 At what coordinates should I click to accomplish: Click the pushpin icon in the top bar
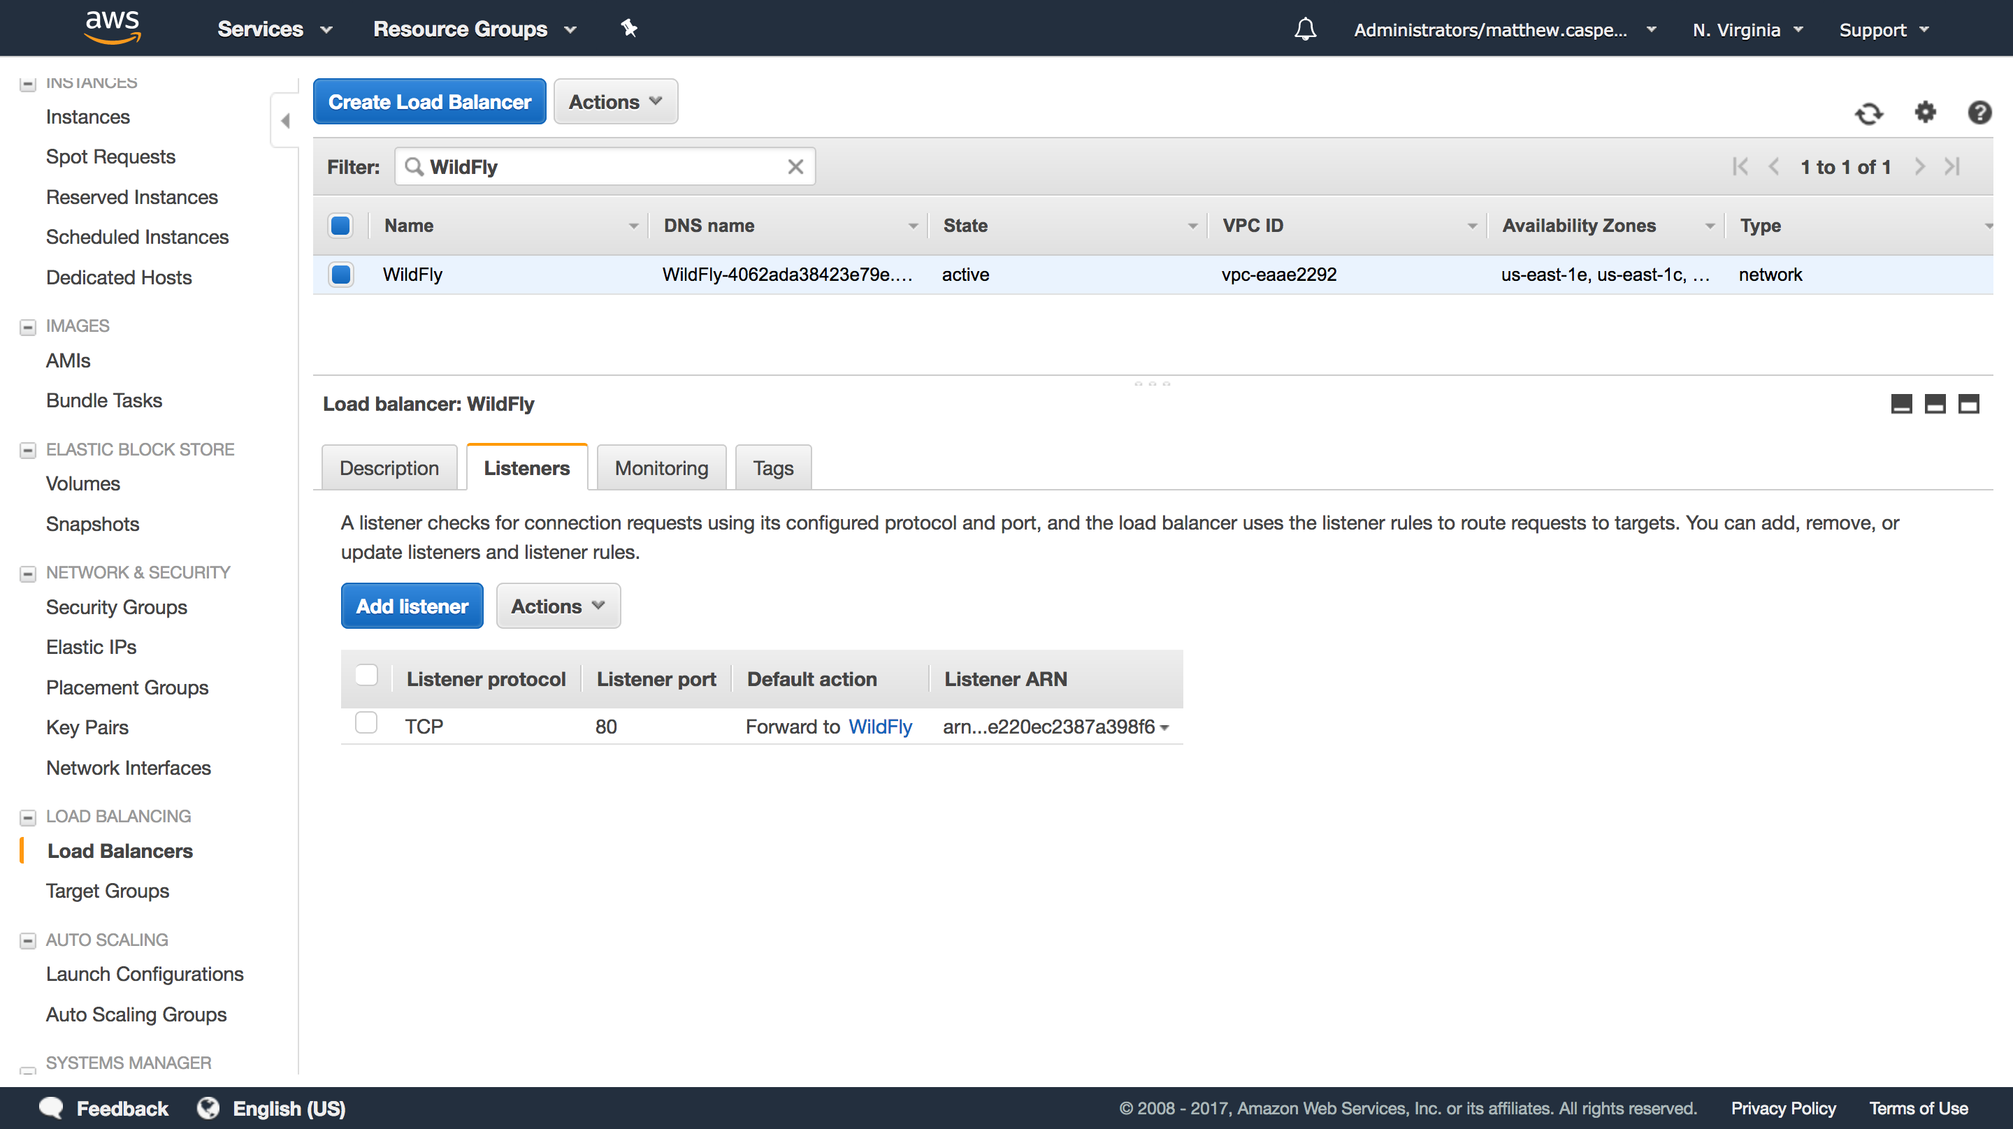[x=628, y=28]
